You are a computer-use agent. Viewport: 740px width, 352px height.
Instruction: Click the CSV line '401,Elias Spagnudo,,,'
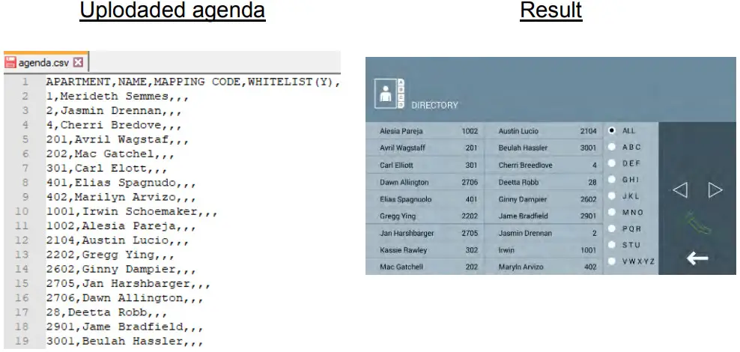click(121, 183)
